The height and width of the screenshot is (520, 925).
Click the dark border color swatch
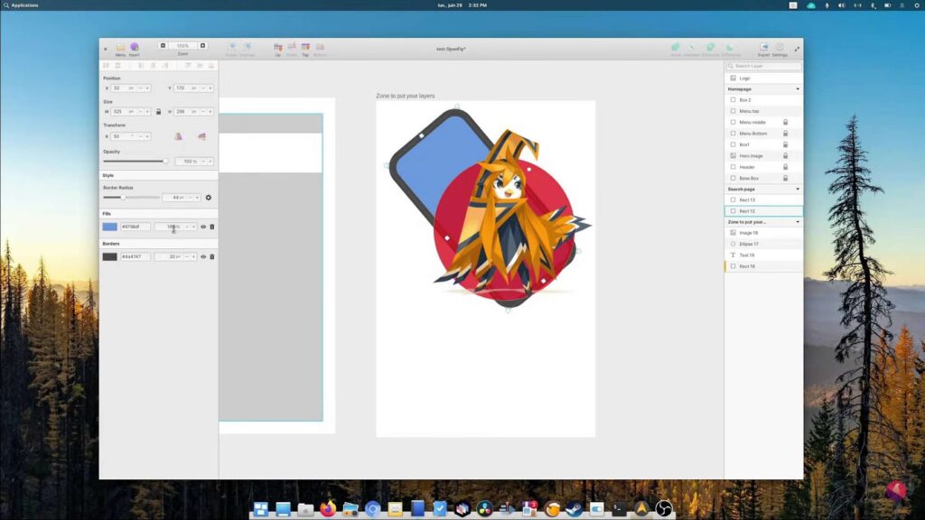109,257
